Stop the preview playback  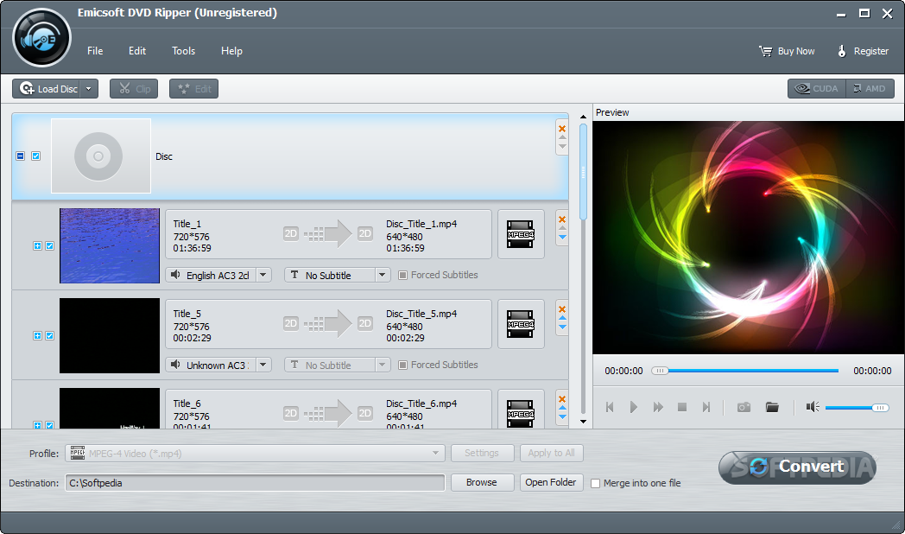coord(682,407)
